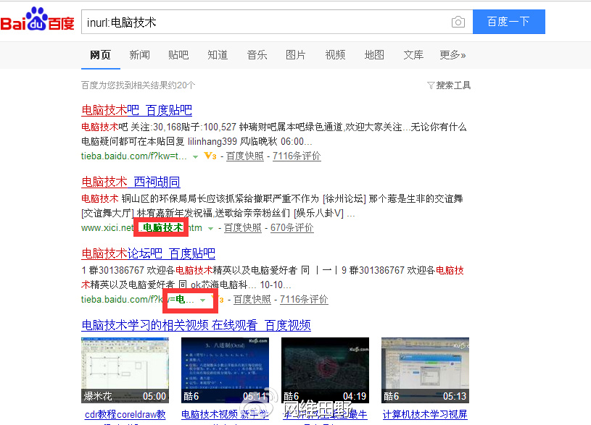Screen dimensions: 591x425
Task: Switch to the 音乐 tab
Action: tap(257, 55)
